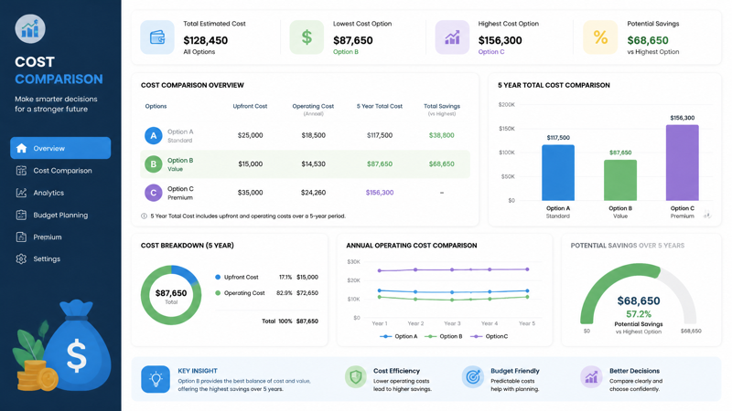Image resolution: width=732 pixels, height=411 pixels.
Task: Open Cost Comparison in the sidebar
Action: [60, 171]
